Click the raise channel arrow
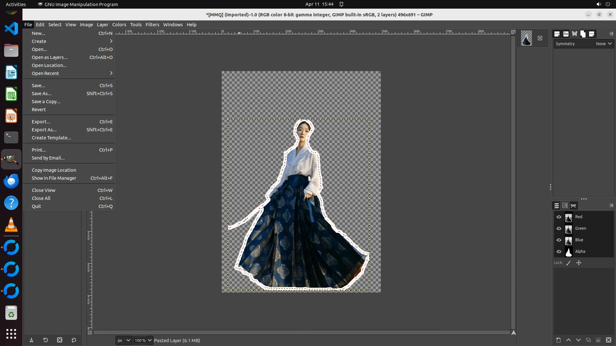The width and height of the screenshot is (616, 346). coord(568,340)
